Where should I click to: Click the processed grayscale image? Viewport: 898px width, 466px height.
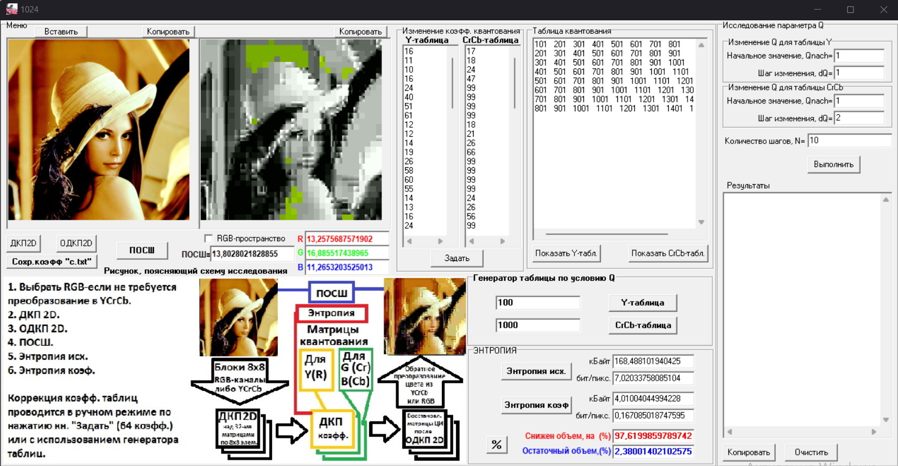tap(291, 129)
